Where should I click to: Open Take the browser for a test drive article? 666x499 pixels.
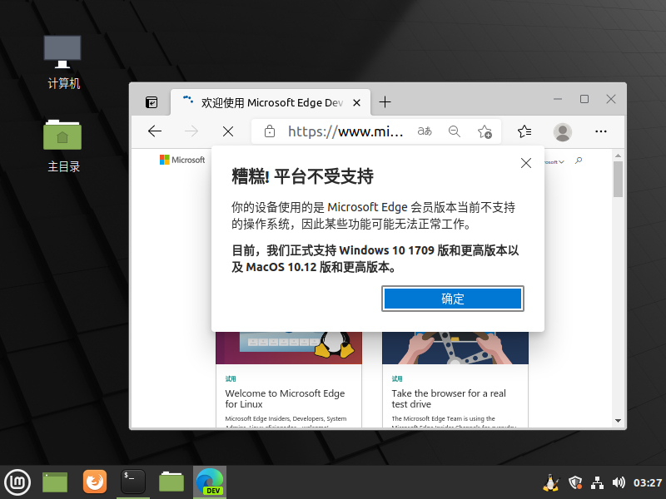449,398
